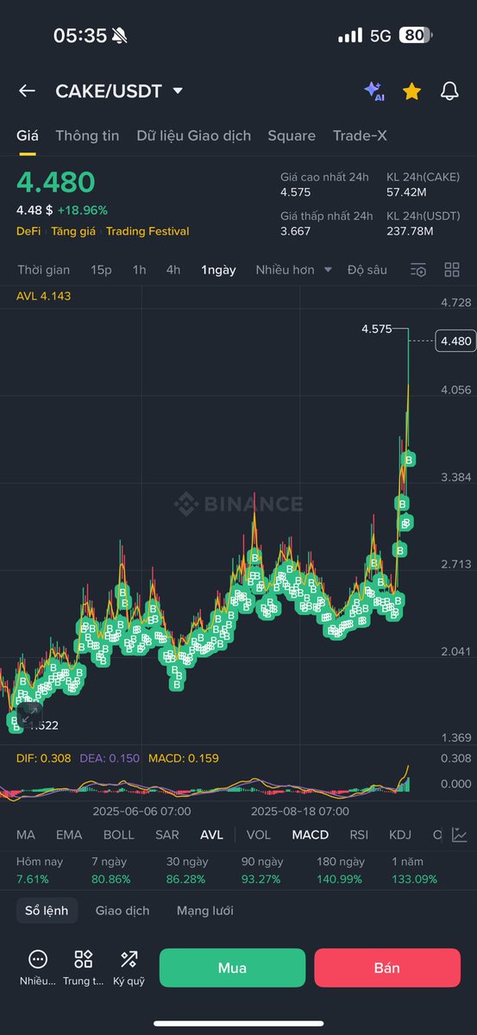Select the 1ngày interval
The width and height of the screenshot is (477, 1035).
point(218,270)
